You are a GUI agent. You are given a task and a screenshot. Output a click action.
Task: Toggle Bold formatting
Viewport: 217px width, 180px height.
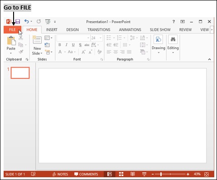click(60, 45)
